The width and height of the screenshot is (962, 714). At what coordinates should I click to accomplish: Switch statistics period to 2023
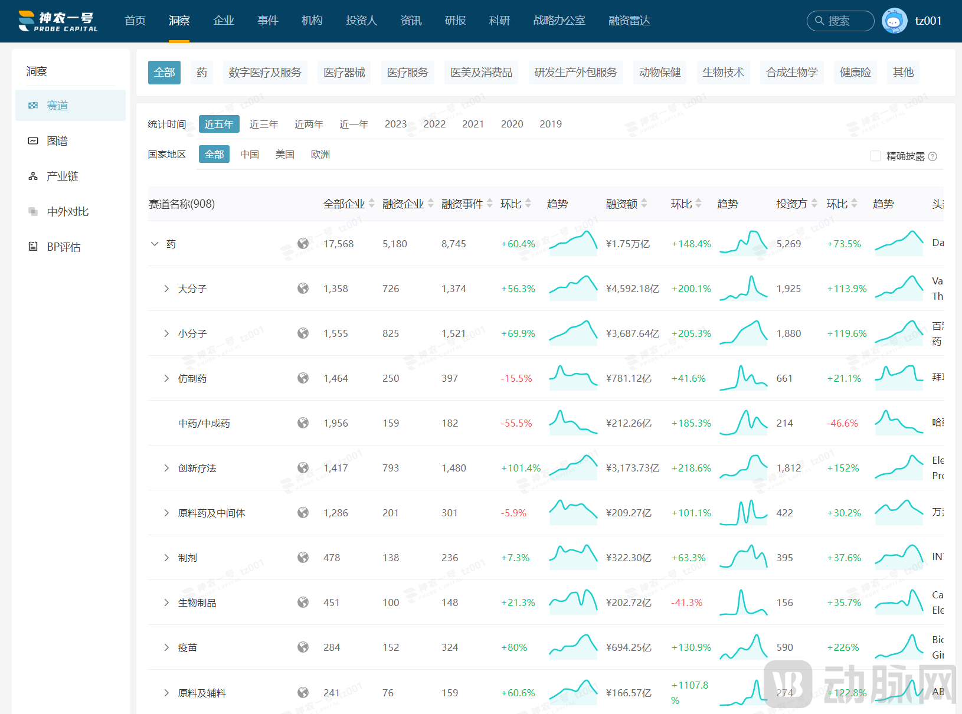pyautogui.click(x=395, y=124)
